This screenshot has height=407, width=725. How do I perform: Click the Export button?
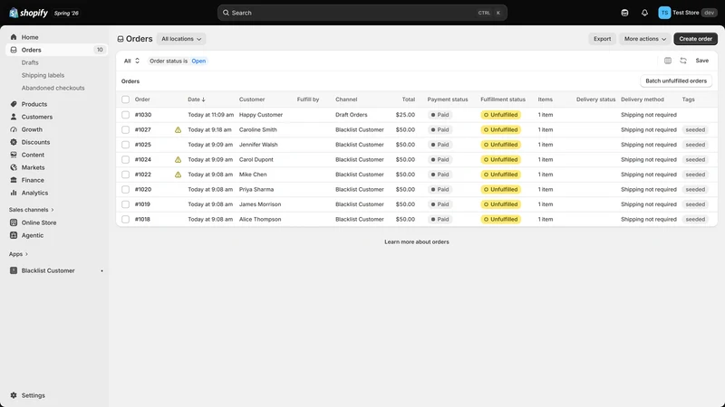(602, 39)
